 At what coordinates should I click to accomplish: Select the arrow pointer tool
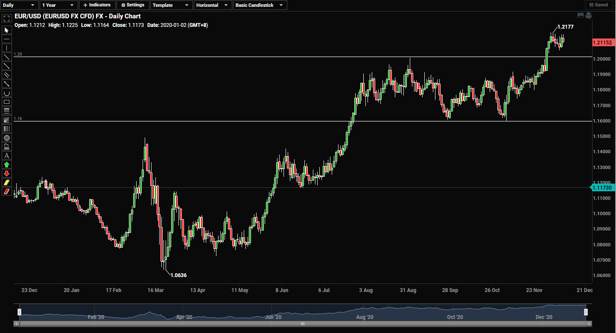(6, 30)
